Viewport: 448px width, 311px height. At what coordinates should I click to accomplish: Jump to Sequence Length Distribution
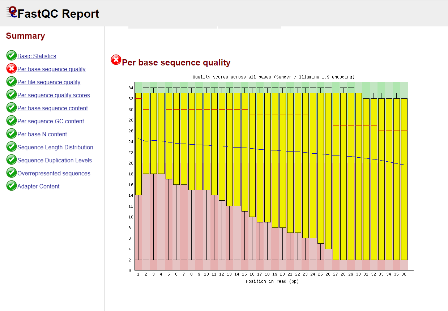tap(55, 148)
